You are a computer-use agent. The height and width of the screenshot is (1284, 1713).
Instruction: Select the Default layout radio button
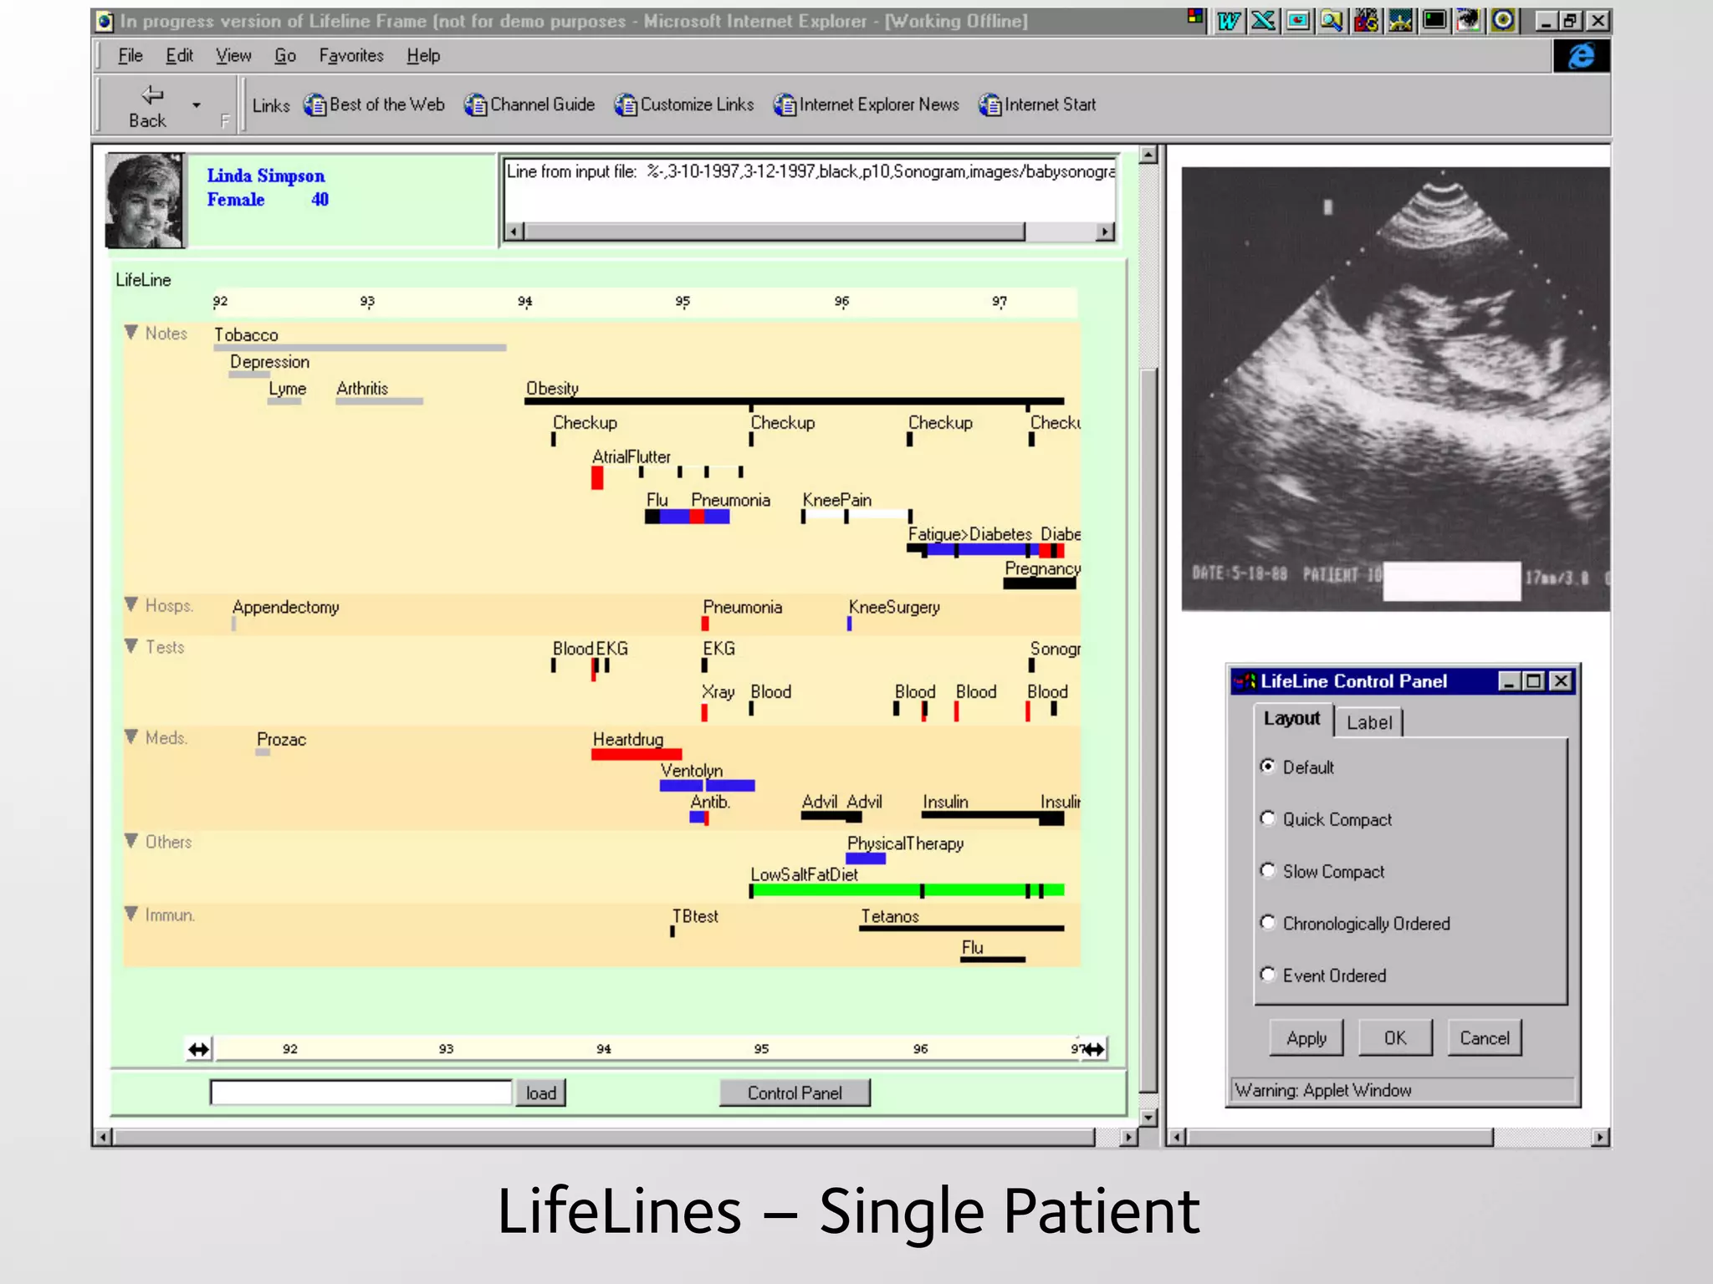1268,767
